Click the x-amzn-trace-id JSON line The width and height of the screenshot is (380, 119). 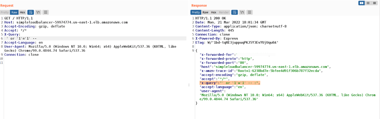(261, 71)
